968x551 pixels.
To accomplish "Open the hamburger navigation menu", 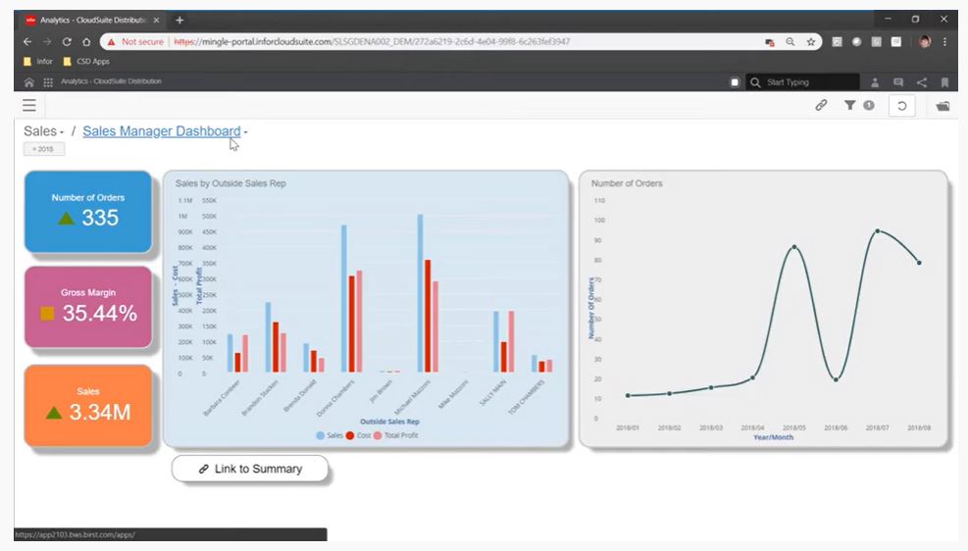I will coord(29,106).
